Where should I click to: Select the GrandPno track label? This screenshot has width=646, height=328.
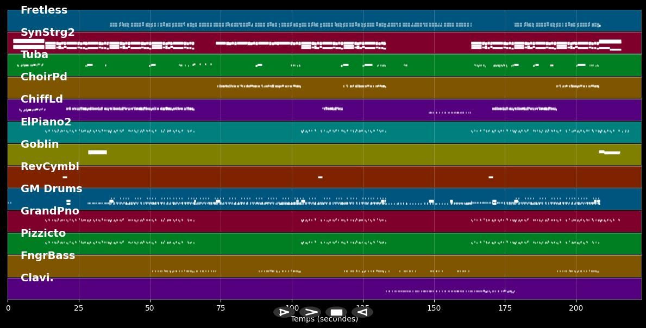pyautogui.click(x=50, y=211)
